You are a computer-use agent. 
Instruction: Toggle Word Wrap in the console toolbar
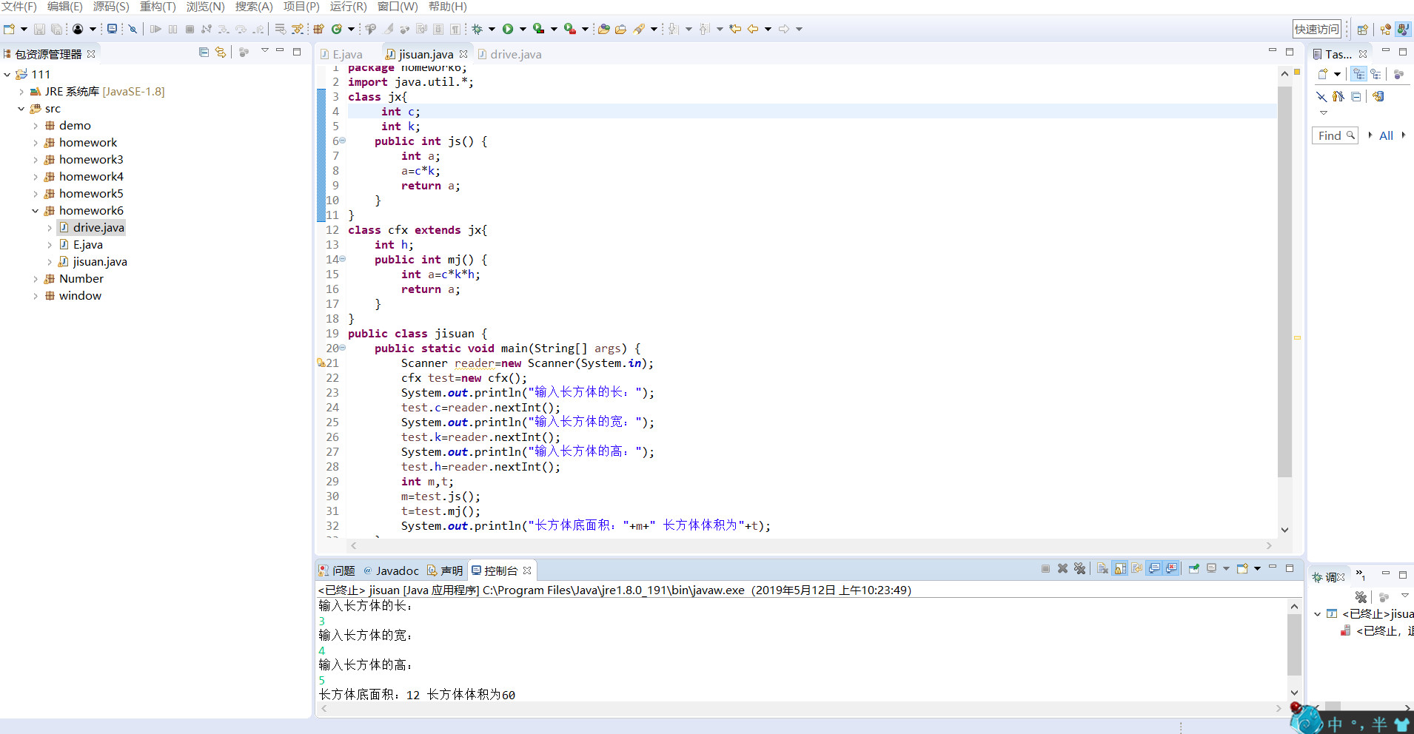[1137, 568]
